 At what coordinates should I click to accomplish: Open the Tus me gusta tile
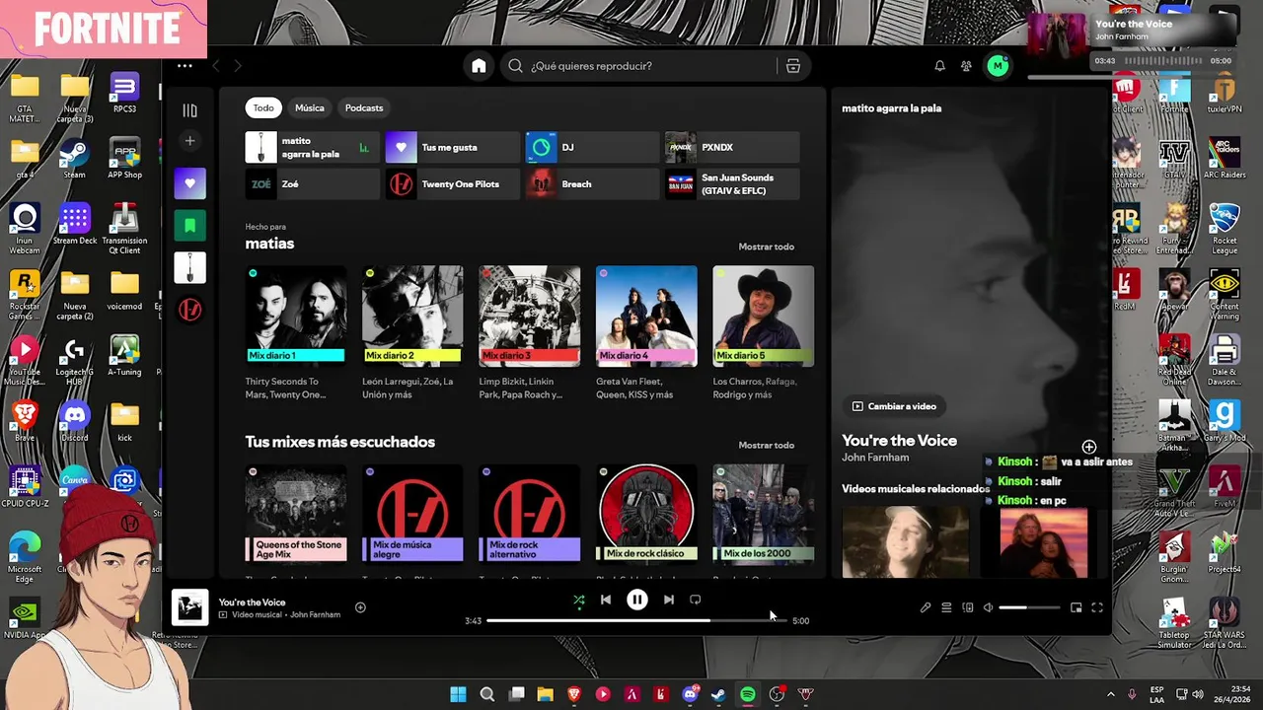pyautogui.click(x=452, y=147)
